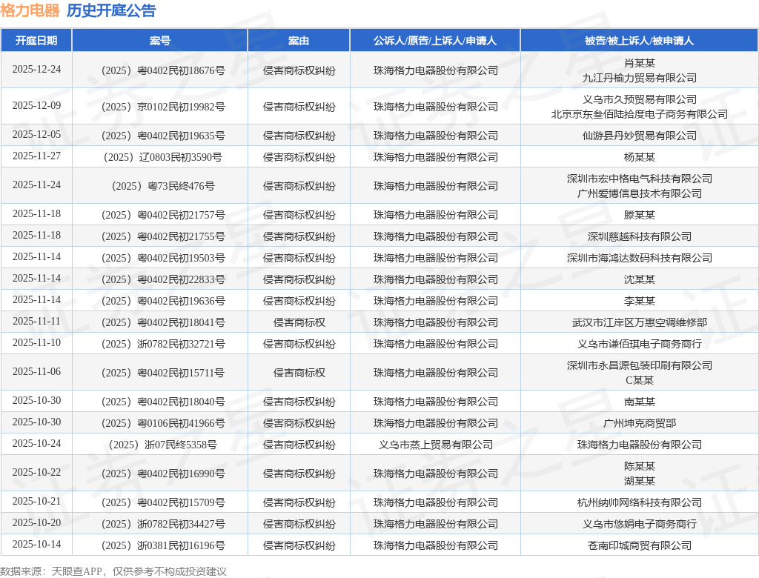Viewport: 759px width, 578px height.
Task: Select the 被告/被上诉人/被申请人 column header
Action: point(640,41)
